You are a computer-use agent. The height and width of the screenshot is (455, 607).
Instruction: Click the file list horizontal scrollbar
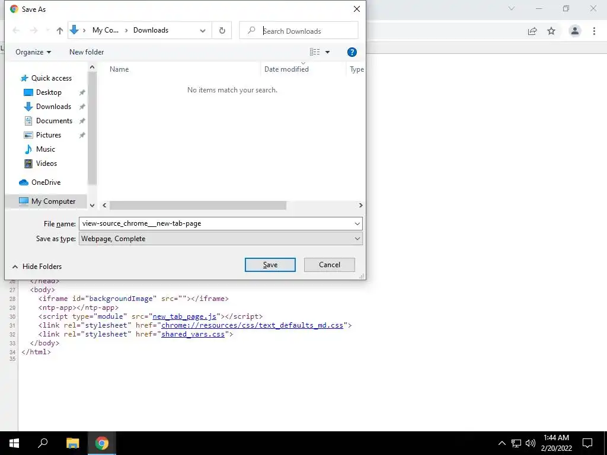click(198, 206)
